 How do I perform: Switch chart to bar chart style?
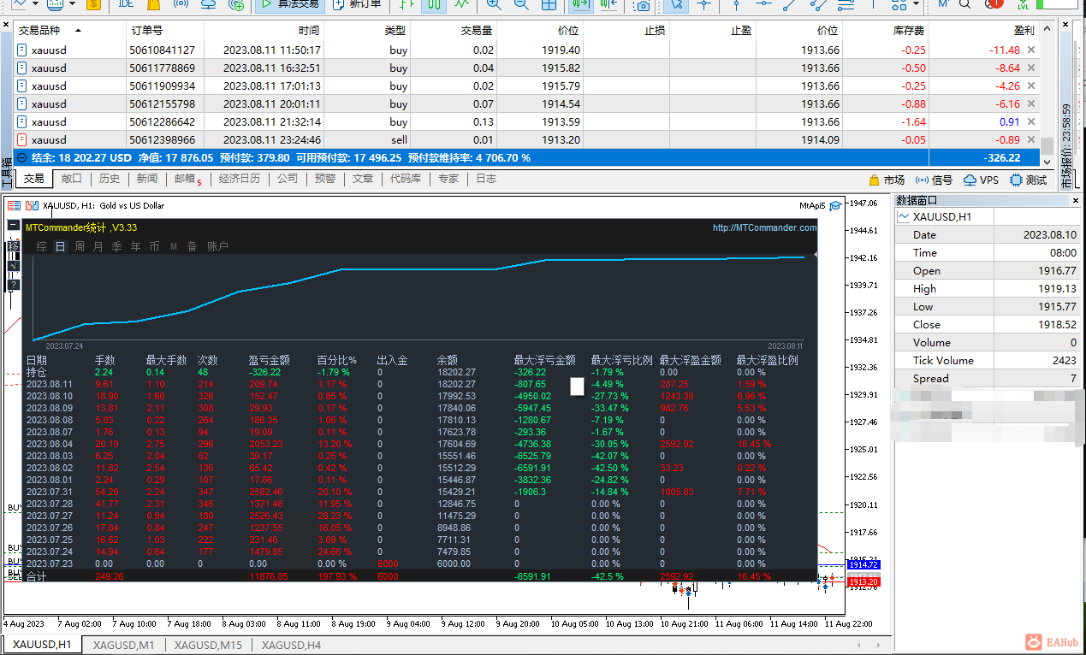[407, 4]
